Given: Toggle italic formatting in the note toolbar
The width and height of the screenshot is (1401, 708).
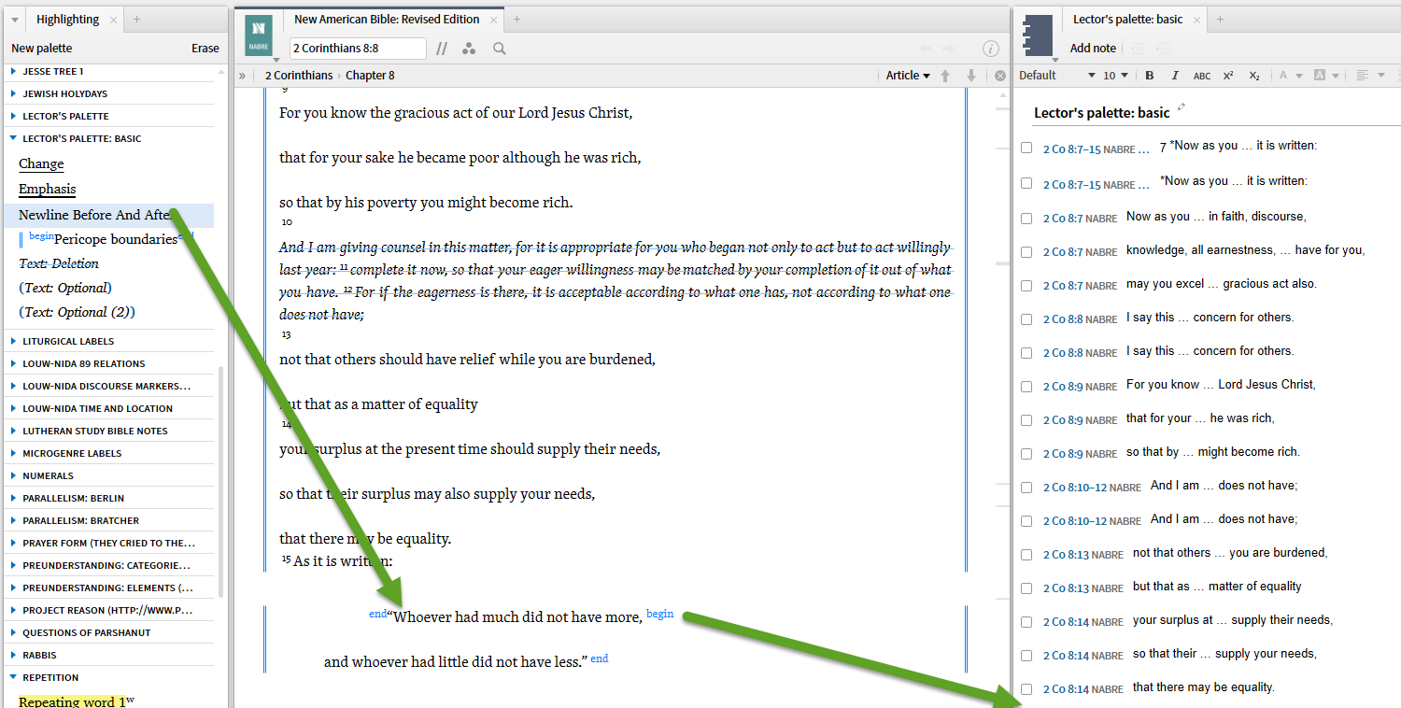Looking at the screenshot, I should (x=1175, y=75).
